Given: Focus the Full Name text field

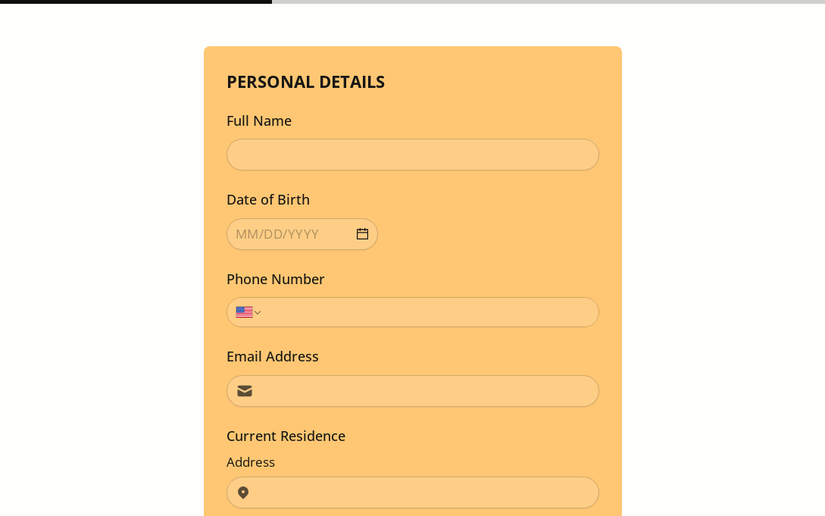Looking at the screenshot, I should (413, 155).
